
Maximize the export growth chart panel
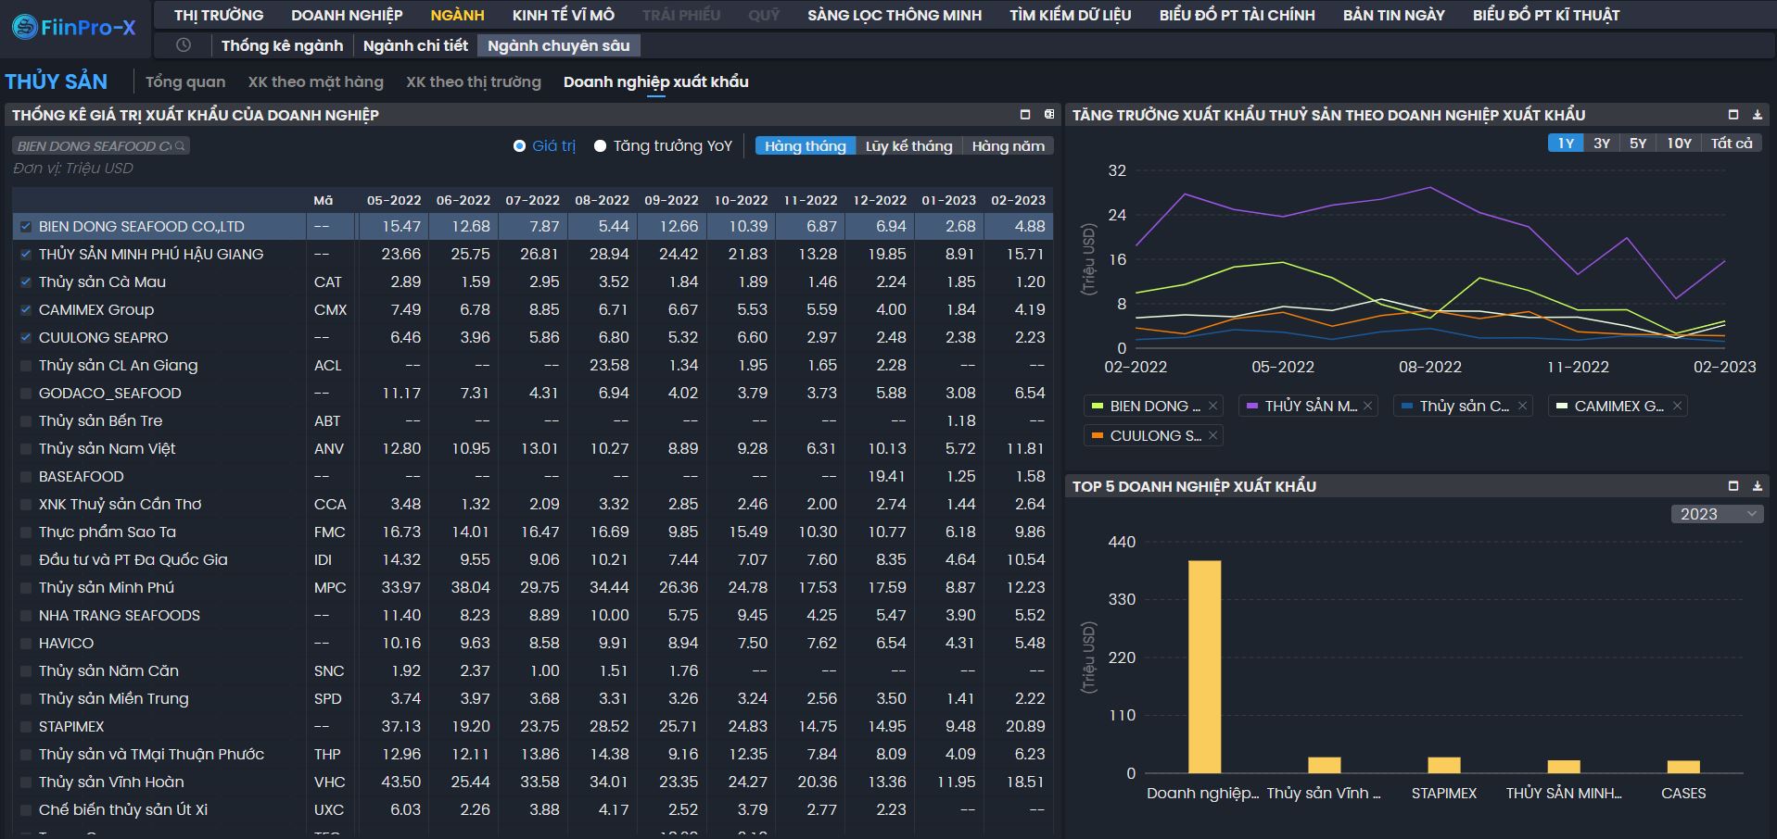(x=1733, y=115)
